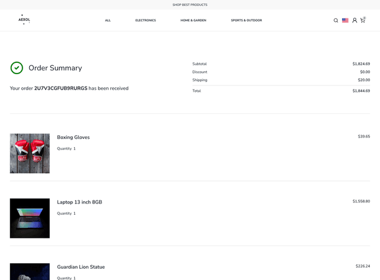Select order number 2U7V3CGFUB9RURGS
380x280 pixels.
pyautogui.click(x=61, y=88)
